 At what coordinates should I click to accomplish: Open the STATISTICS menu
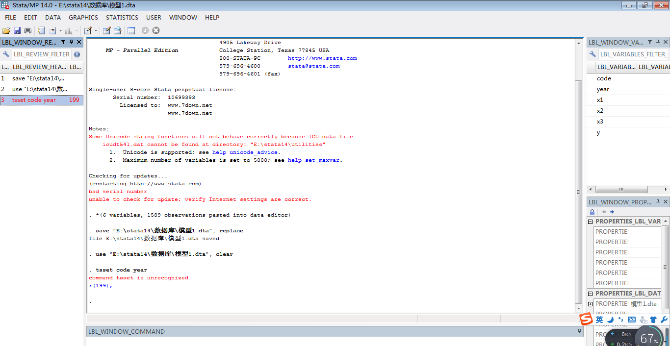[x=122, y=17]
